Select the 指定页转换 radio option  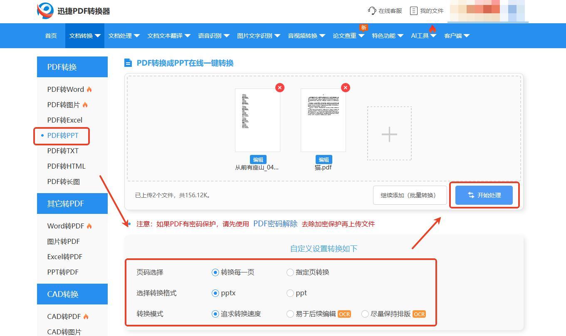coord(290,272)
